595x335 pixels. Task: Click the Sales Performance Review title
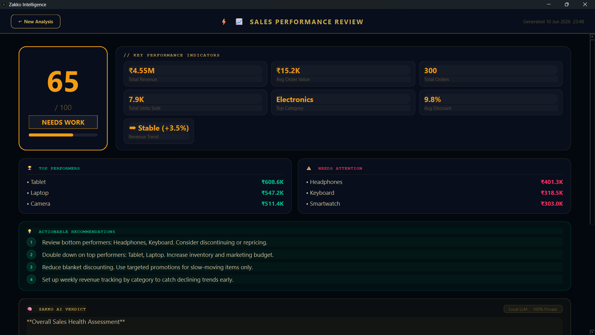(306, 22)
